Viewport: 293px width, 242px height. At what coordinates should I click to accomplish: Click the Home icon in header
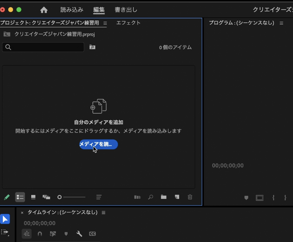[44, 10]
